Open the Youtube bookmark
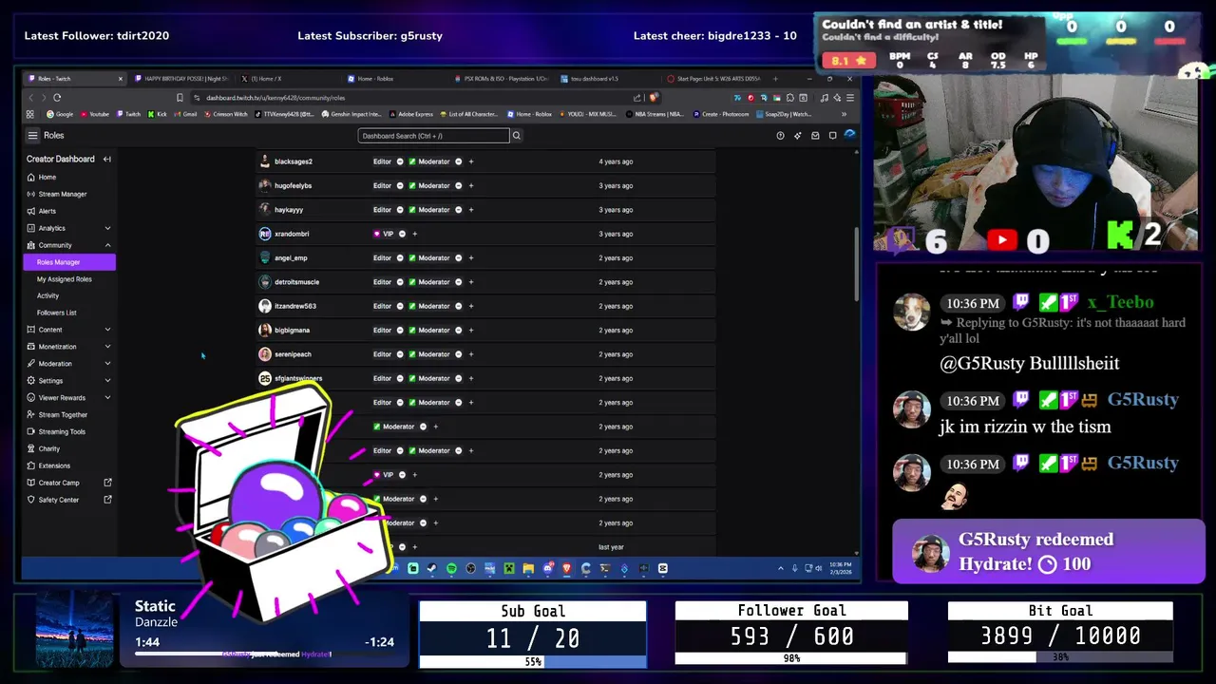 (x=95, y=114)
